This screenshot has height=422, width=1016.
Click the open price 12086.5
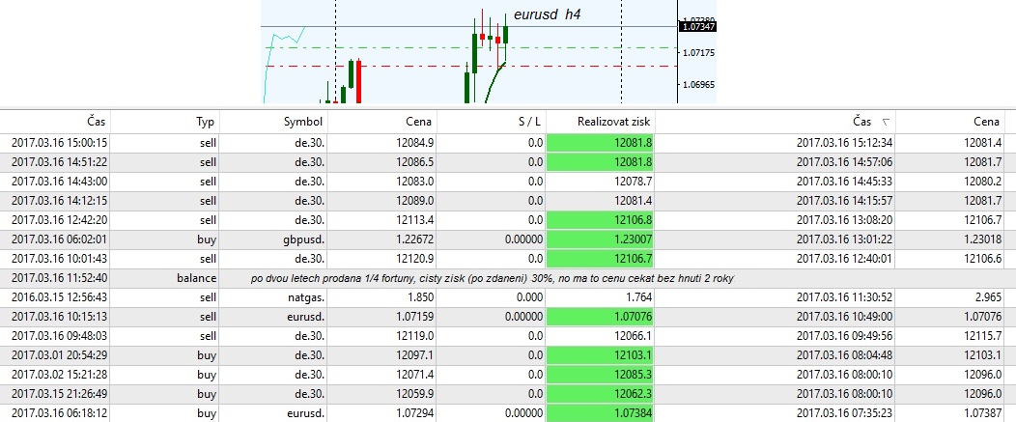pyautogui.click(x=415, y=162)
